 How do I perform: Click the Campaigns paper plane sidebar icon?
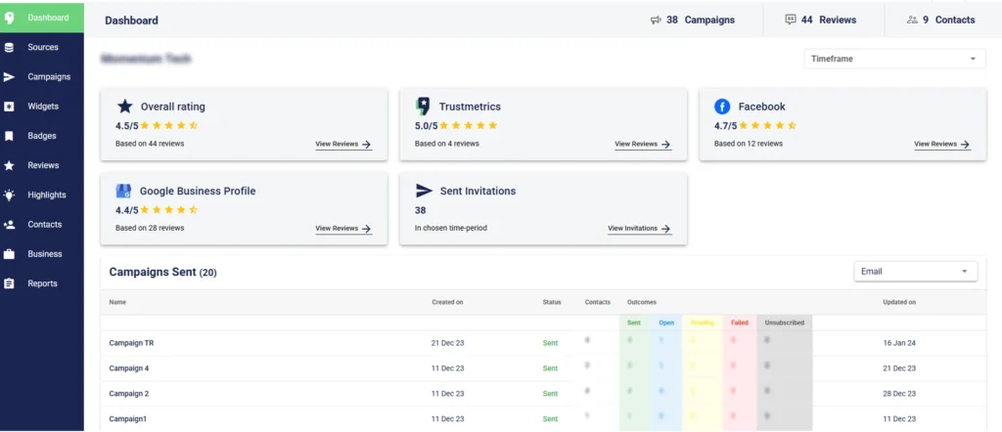click(9, 77)
